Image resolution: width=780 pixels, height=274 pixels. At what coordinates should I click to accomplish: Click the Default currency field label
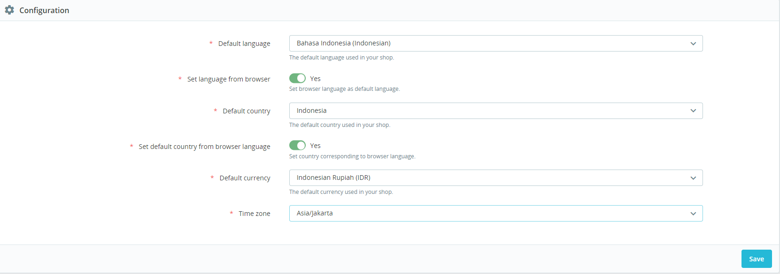(x=245, y=178)
